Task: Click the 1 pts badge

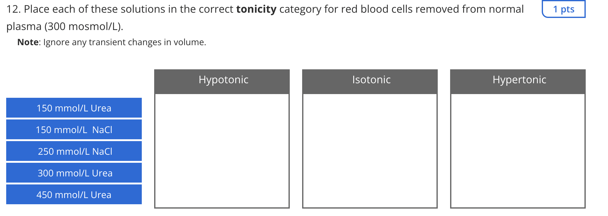Action: pos(564,9)
